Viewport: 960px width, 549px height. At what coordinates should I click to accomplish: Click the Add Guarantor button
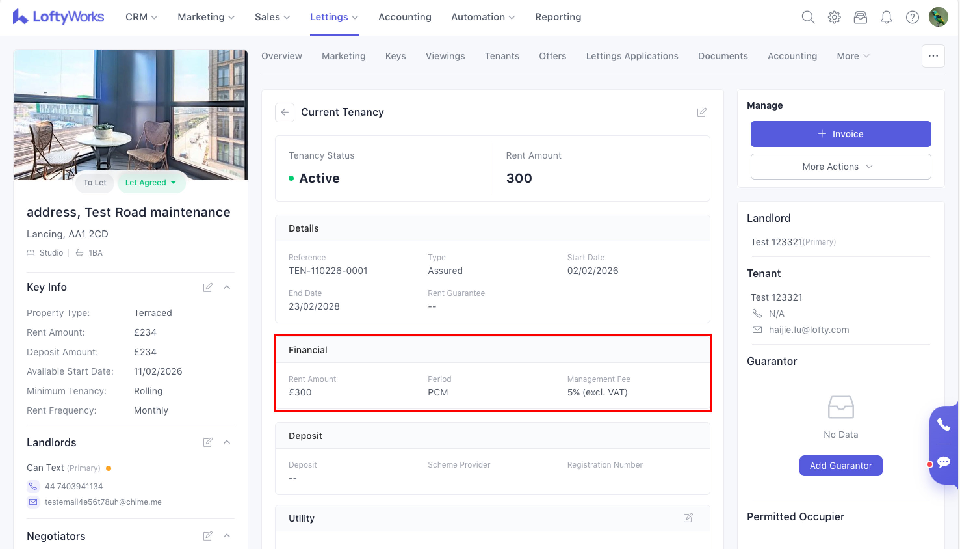coord(840,466)
